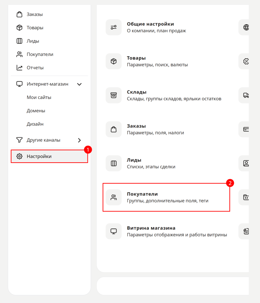Click the payment card icon in right column
Viewport: 260px width, 303px height.
tap(246, 129)
